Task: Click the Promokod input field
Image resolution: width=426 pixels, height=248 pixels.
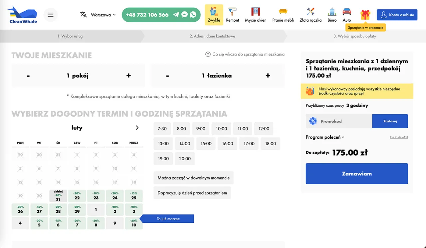Action: (x=339, y=121)
